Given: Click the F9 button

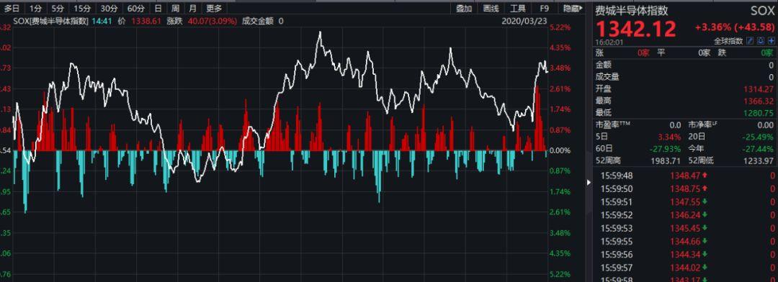Looking at the screenshot, I should coord(545,9).
